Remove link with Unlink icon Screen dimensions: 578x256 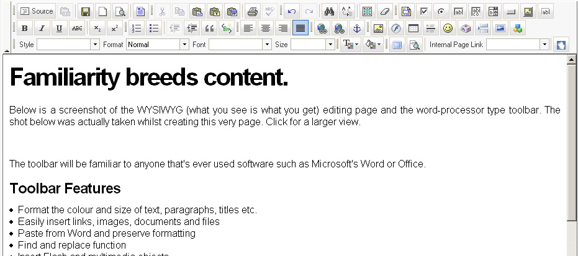[x=340, y=28]
